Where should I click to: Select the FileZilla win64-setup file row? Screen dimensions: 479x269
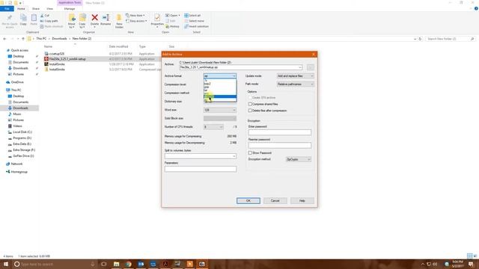pyautogui.click(x=103, y=59)
